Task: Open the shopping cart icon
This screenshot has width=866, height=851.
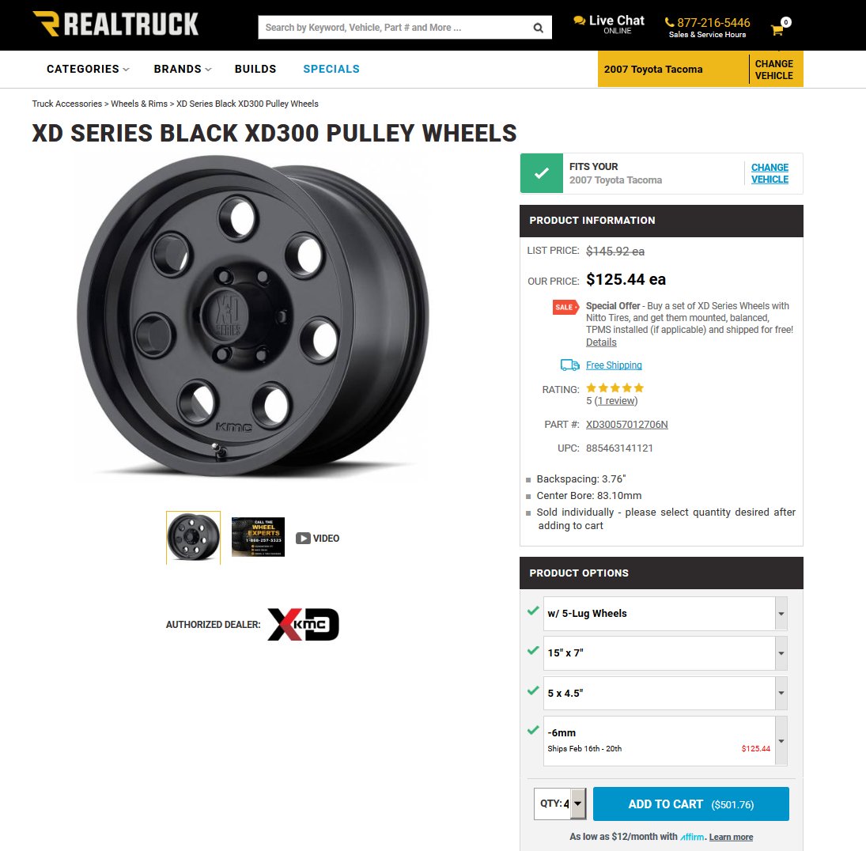Action: coord(777,30)
